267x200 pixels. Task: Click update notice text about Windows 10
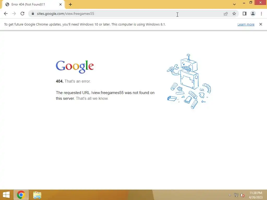(x=85, y=24)
